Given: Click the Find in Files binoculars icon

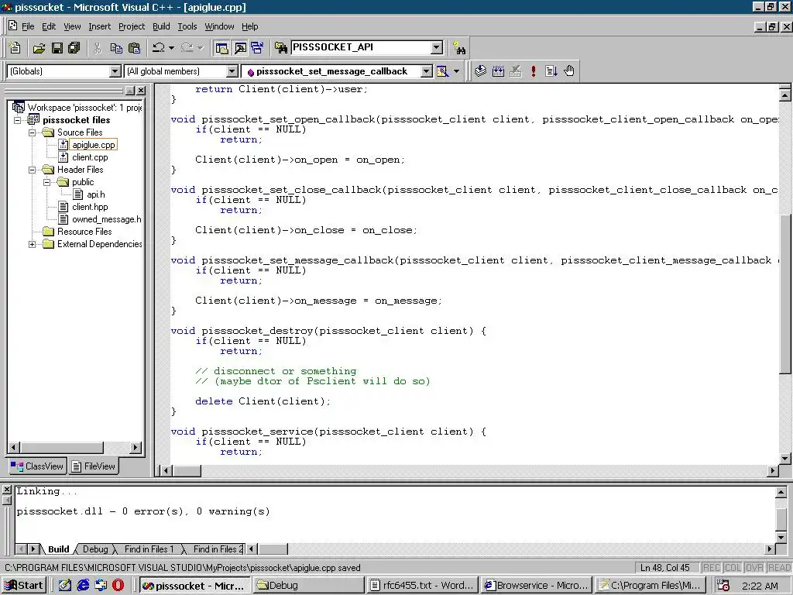Looking at the screenshot, I should 281,48.
